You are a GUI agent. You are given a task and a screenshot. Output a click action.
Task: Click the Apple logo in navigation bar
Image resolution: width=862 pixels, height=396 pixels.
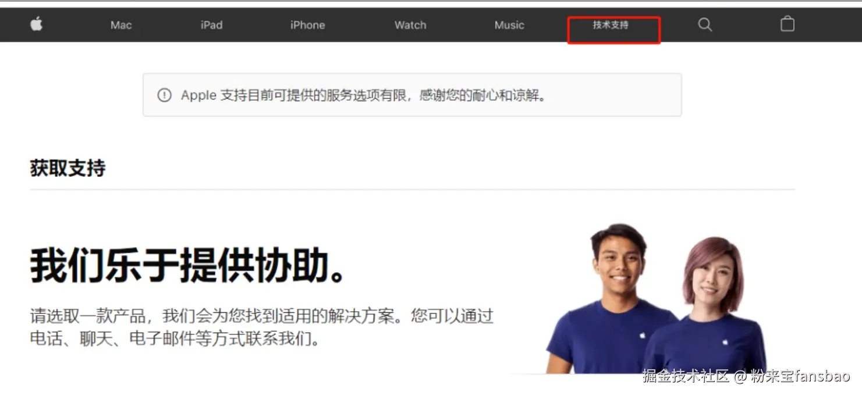coord(37,24)
